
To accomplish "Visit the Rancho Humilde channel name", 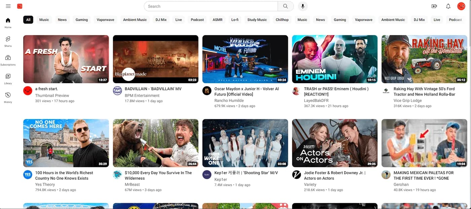I will (229, 100).
